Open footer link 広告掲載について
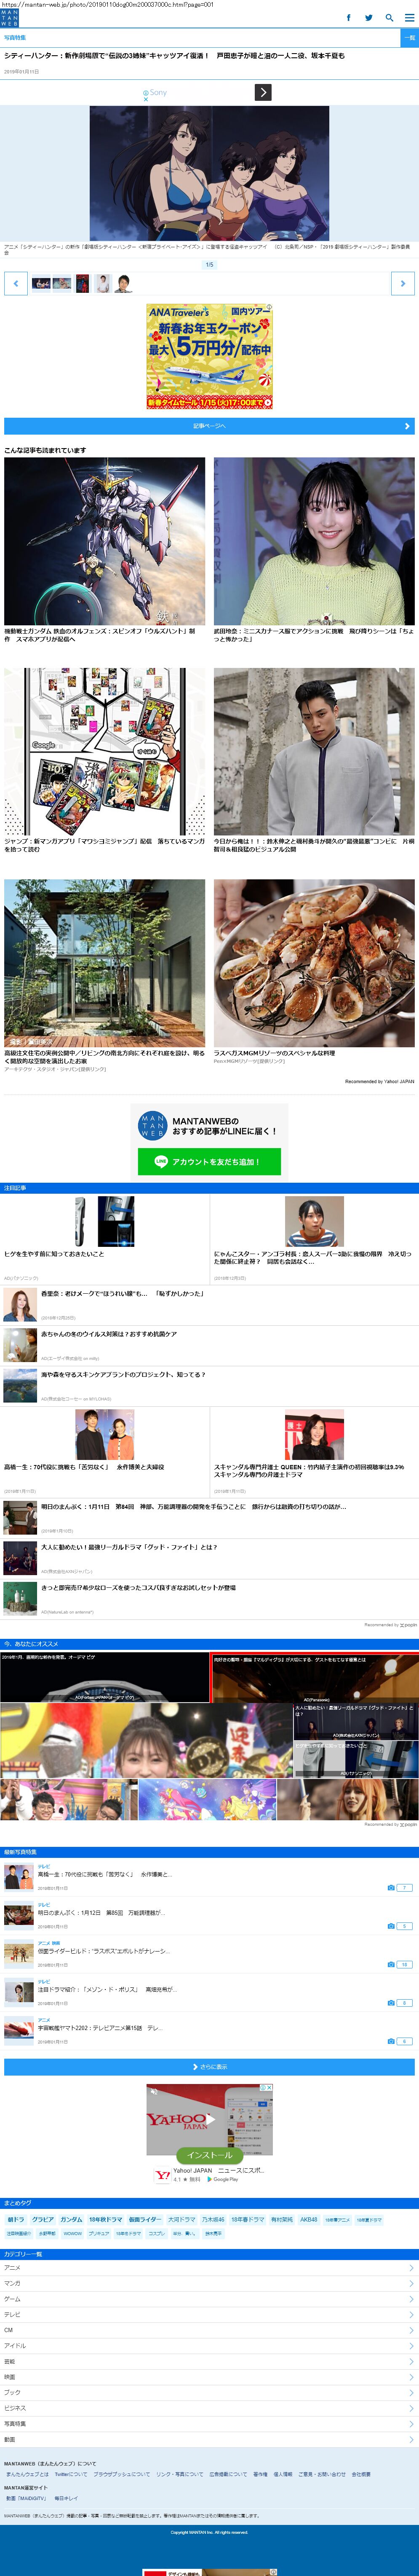The height and width of the screenshot is (2576, 419). click(x=229, y=2474)
